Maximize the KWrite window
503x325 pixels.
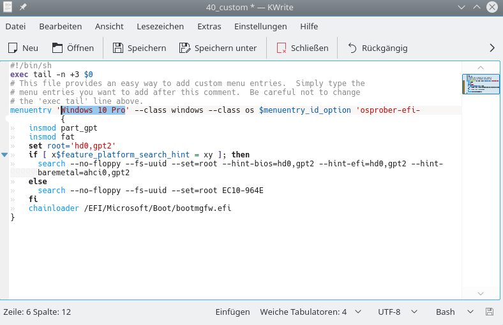pyautogui.click(x=477, y=7)
